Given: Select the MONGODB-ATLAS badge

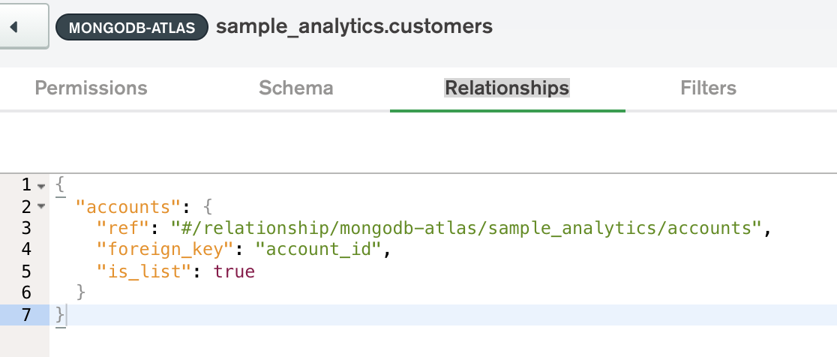Looking at the screenshot, I should (132, 27).
